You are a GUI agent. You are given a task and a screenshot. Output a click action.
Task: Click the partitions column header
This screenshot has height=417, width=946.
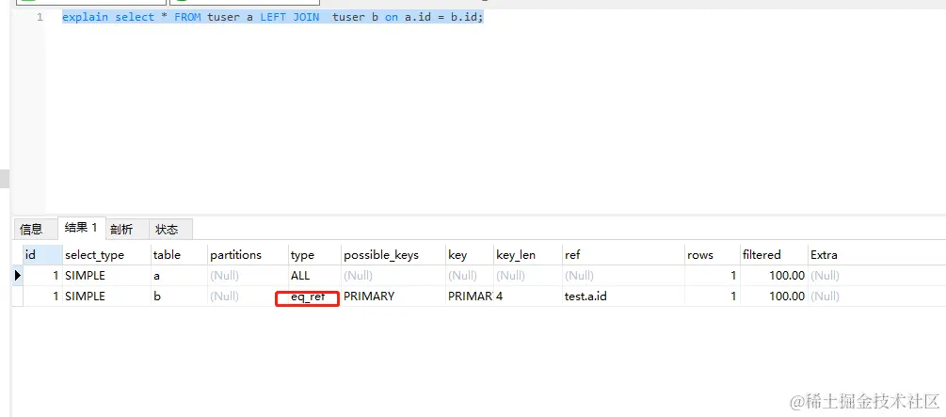point(248,255)
